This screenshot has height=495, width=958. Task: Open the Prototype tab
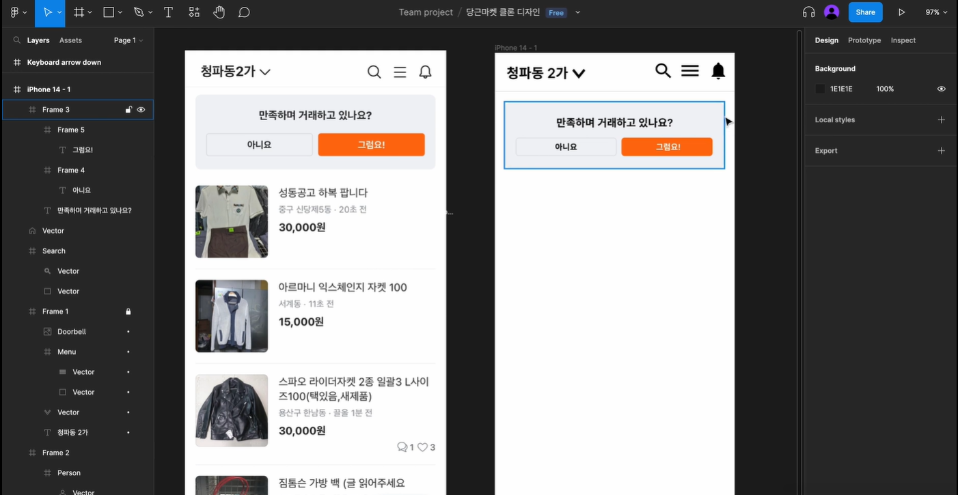tap(864, 40)
